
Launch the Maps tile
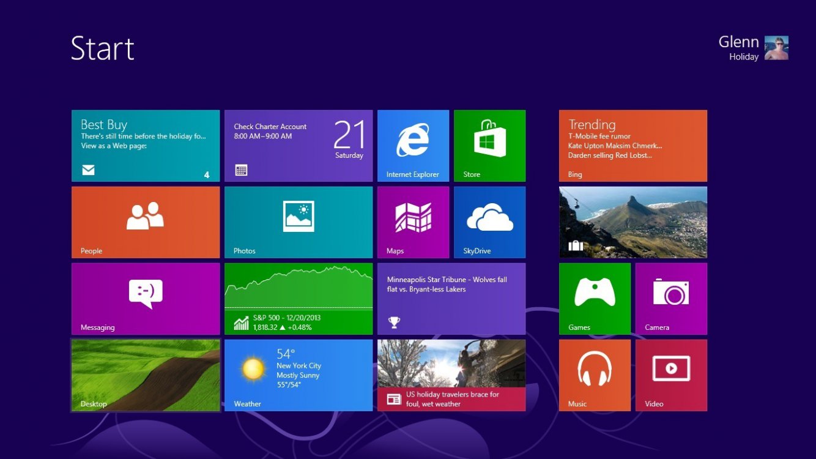(413, 222)
